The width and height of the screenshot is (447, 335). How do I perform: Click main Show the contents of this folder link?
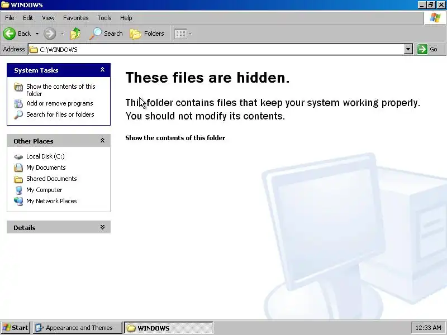[175, 138]
